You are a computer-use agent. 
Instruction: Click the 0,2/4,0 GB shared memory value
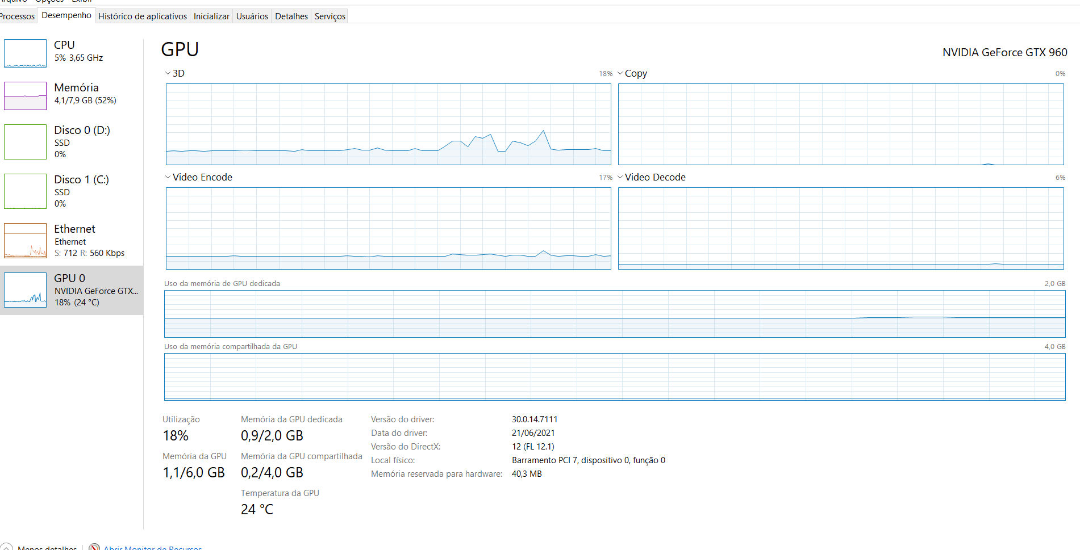[x=272, y=473]
